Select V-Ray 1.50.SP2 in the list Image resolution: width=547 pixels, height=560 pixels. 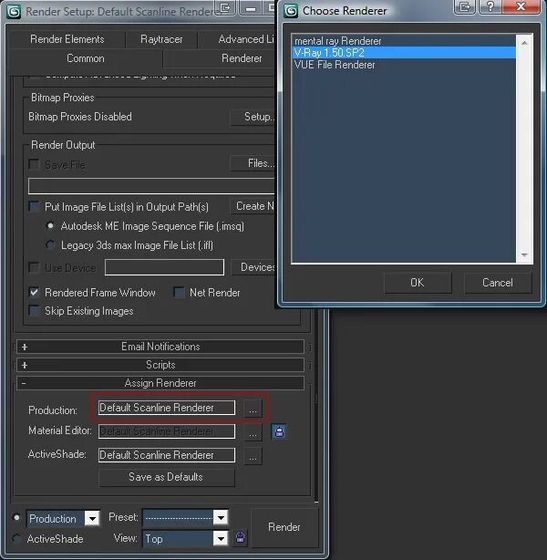(x=404, y=53)
